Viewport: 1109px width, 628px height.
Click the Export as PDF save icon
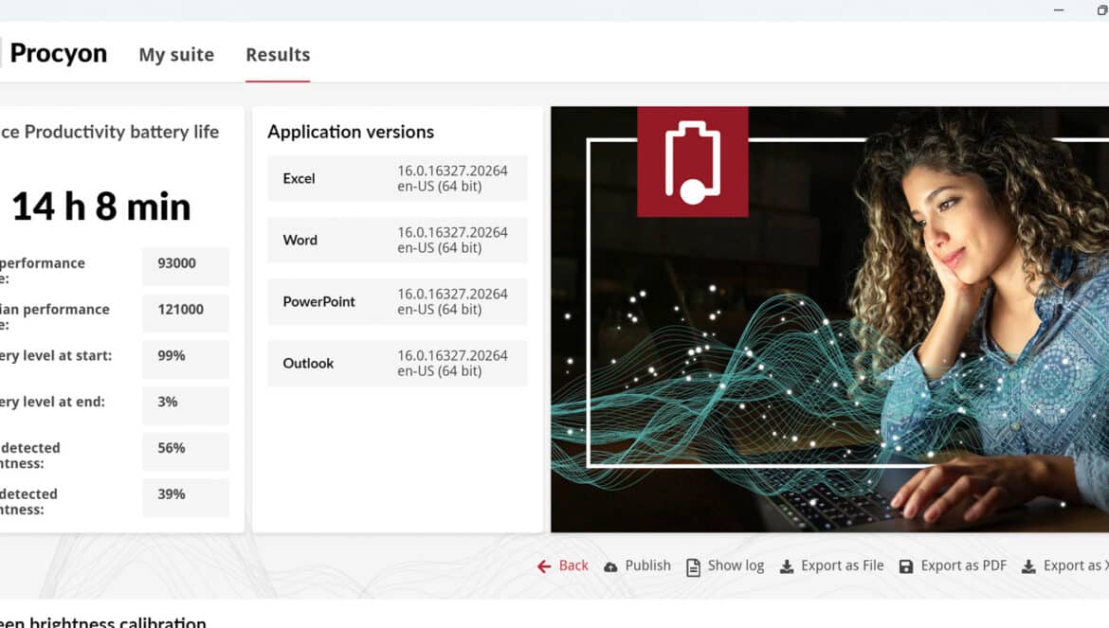click(x=906, y=566)
